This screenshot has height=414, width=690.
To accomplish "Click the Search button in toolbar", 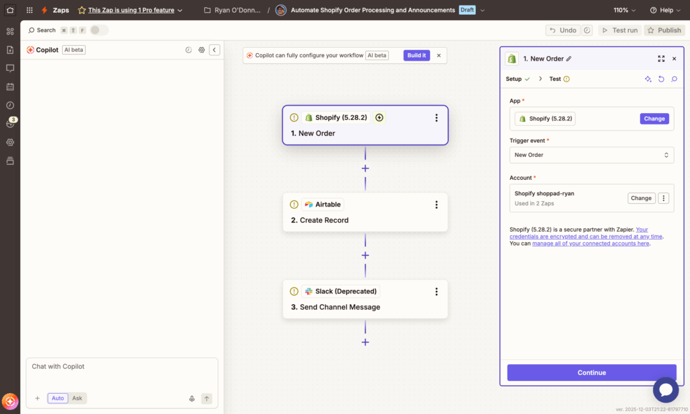I will tap(42, 30).
